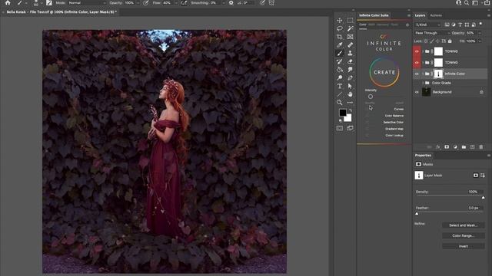Screen dimensions: 492x276
Task: Expand the top TONING group
Action: (423, 51)
